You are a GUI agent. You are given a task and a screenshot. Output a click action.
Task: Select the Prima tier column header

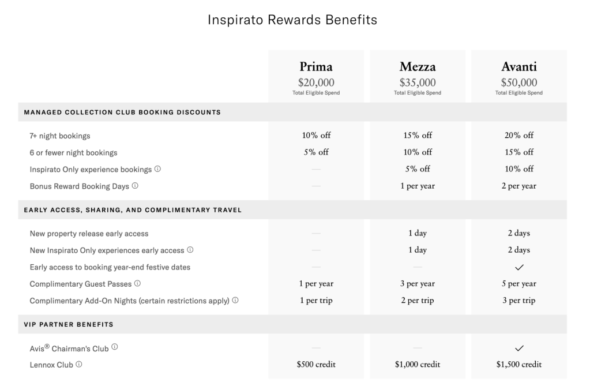(316, 67)
